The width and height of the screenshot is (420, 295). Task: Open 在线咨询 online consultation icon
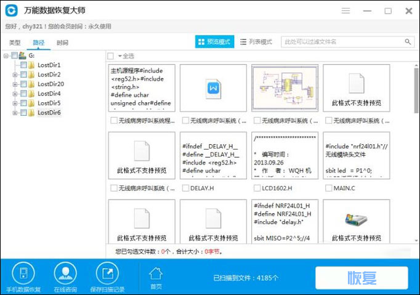pos(65,273)
